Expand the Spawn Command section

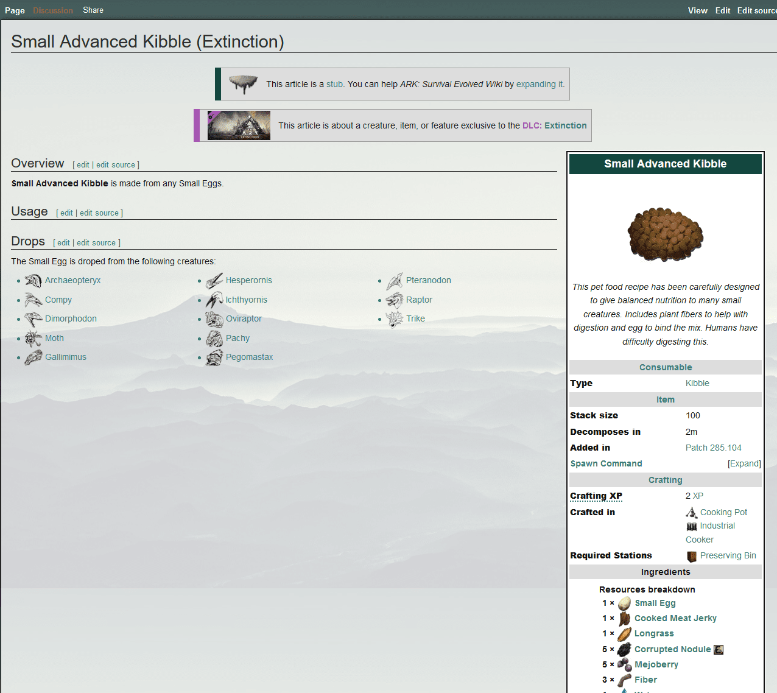point(744,463)
